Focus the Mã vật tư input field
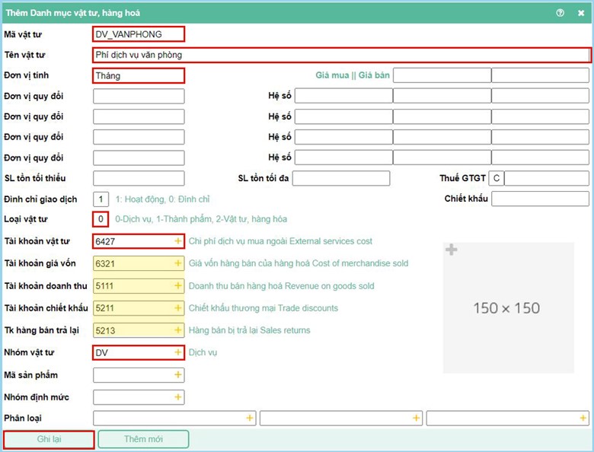 [x=138, y=34]
